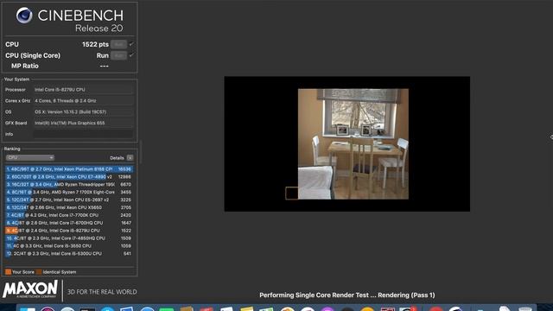The image size is (553, 311).
Task: Click the Identical System legend swatch
Action: pyautogui.click(x=39, y=272)
